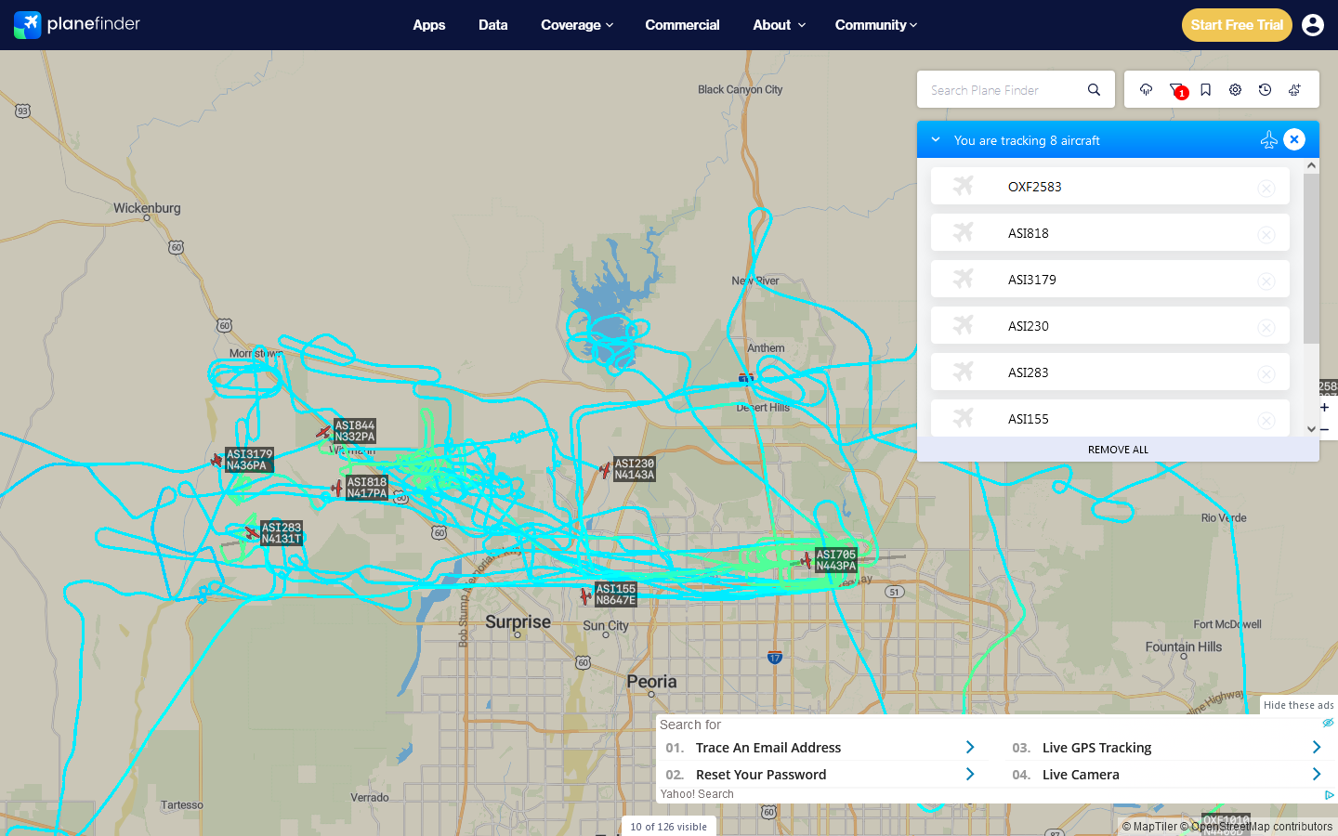This screenshot has width=1338, height=836.
Task: Remove OXF2583 from tracked list
Action: pos(1266,188)
